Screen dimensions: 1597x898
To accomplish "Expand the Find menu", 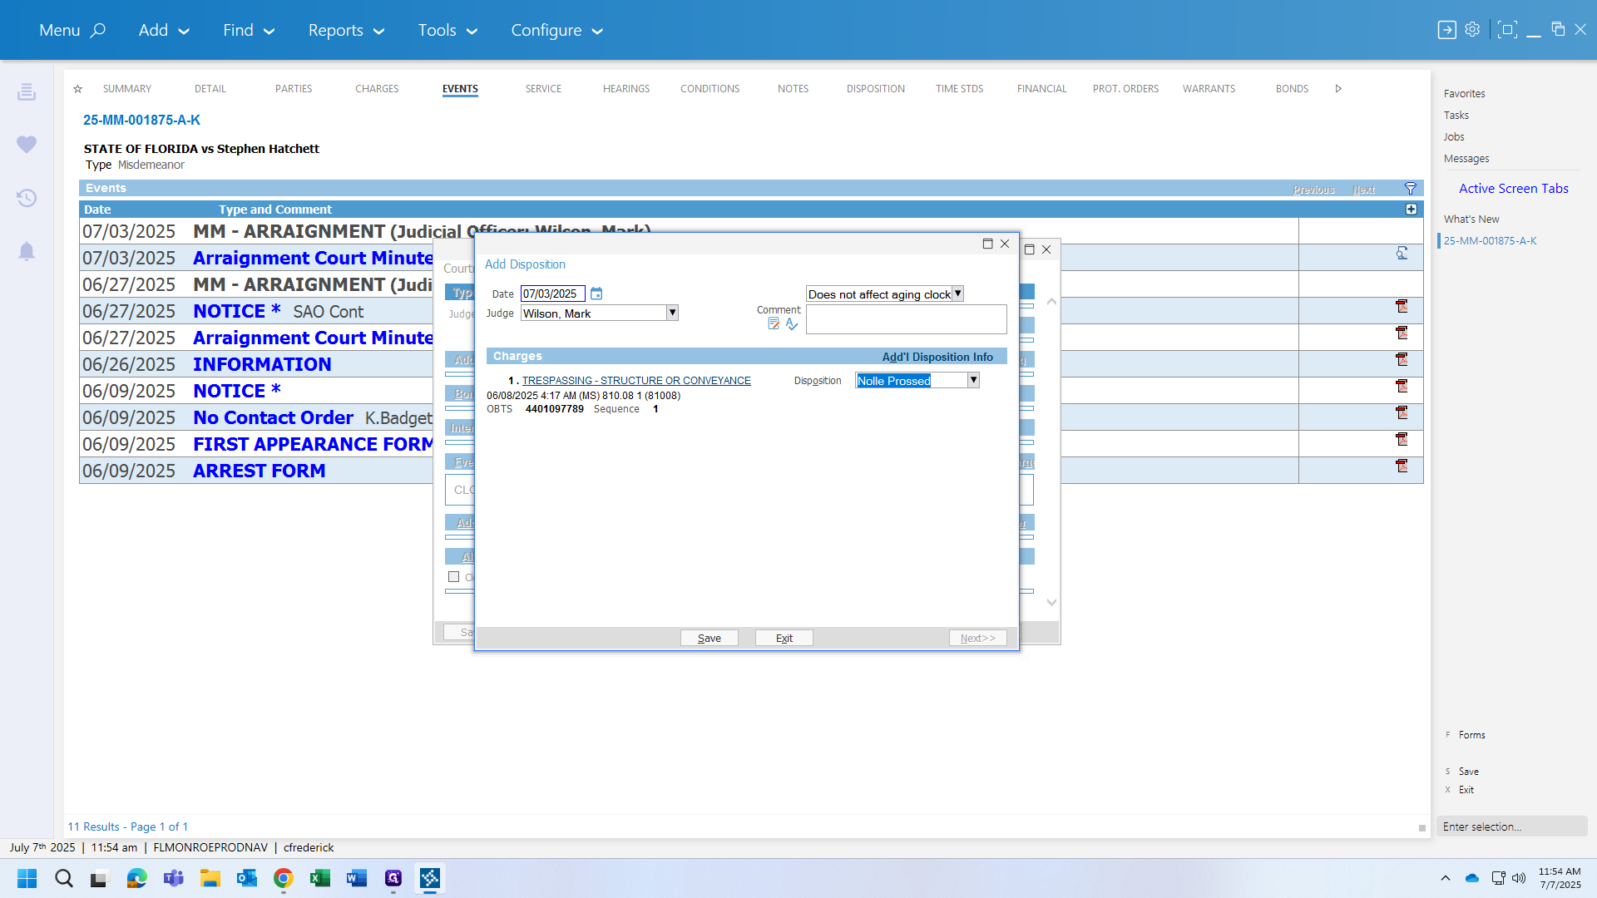I will (x=249, y=30).
